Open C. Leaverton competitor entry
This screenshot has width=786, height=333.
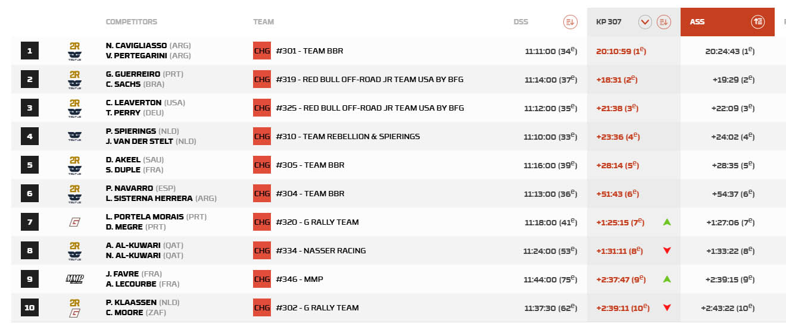coord(134,103)
